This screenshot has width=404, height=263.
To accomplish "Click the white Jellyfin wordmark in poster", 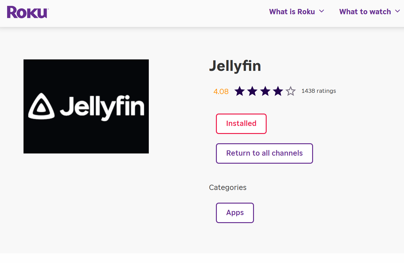I will [102, 107].
